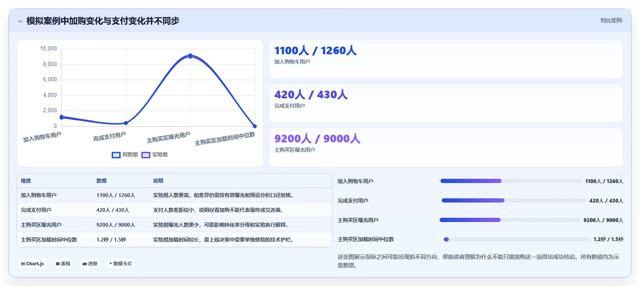Screen dimensions: 640x286
Task: Click the progress bar for 主购买区曝光用户
Action: (510, 220)
